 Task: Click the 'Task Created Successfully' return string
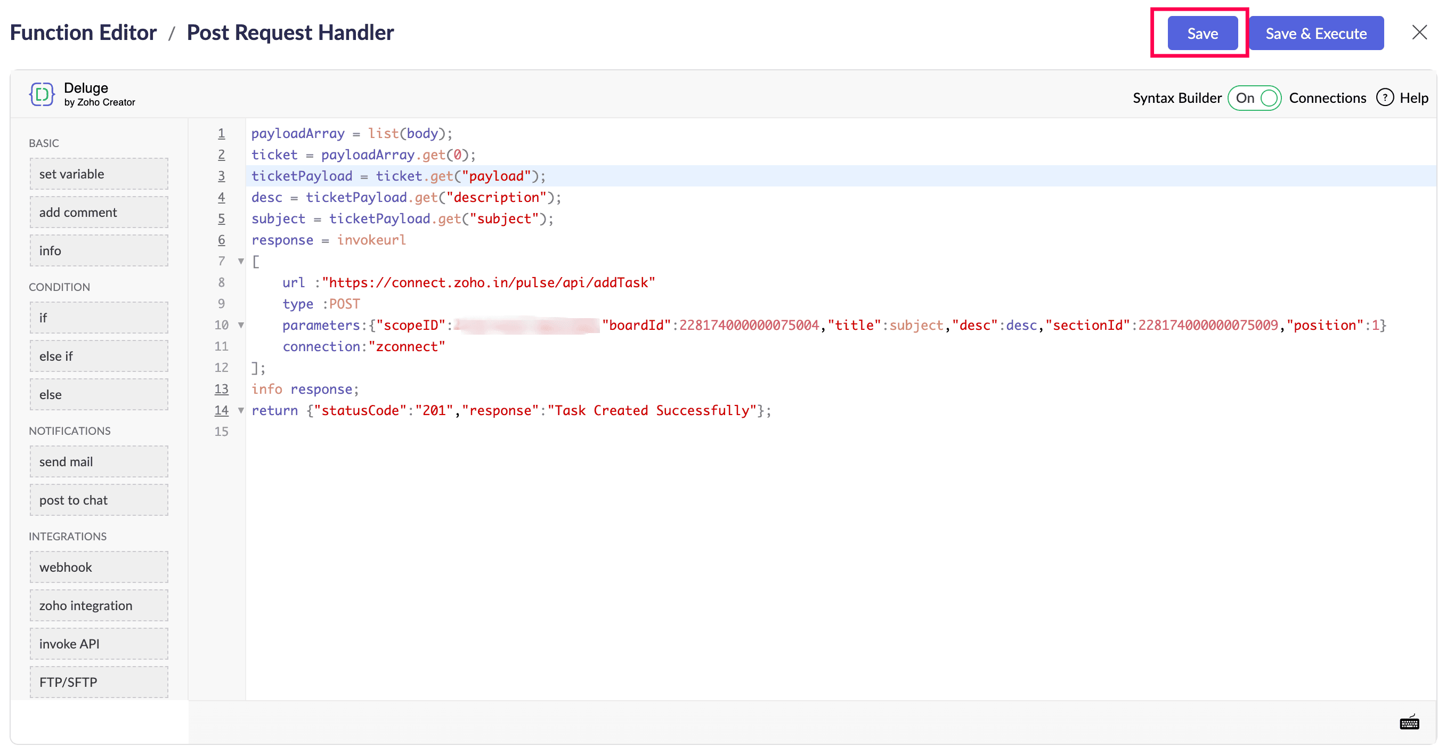coord(652,411)
